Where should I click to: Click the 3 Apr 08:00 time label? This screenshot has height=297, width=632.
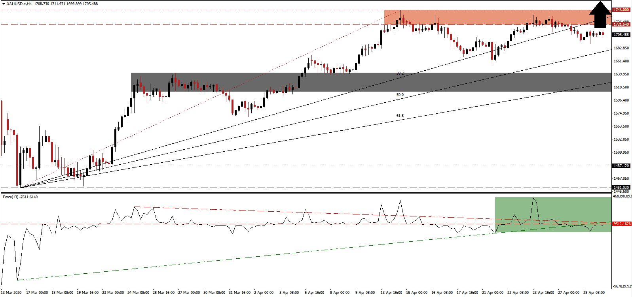coord(289,293)
